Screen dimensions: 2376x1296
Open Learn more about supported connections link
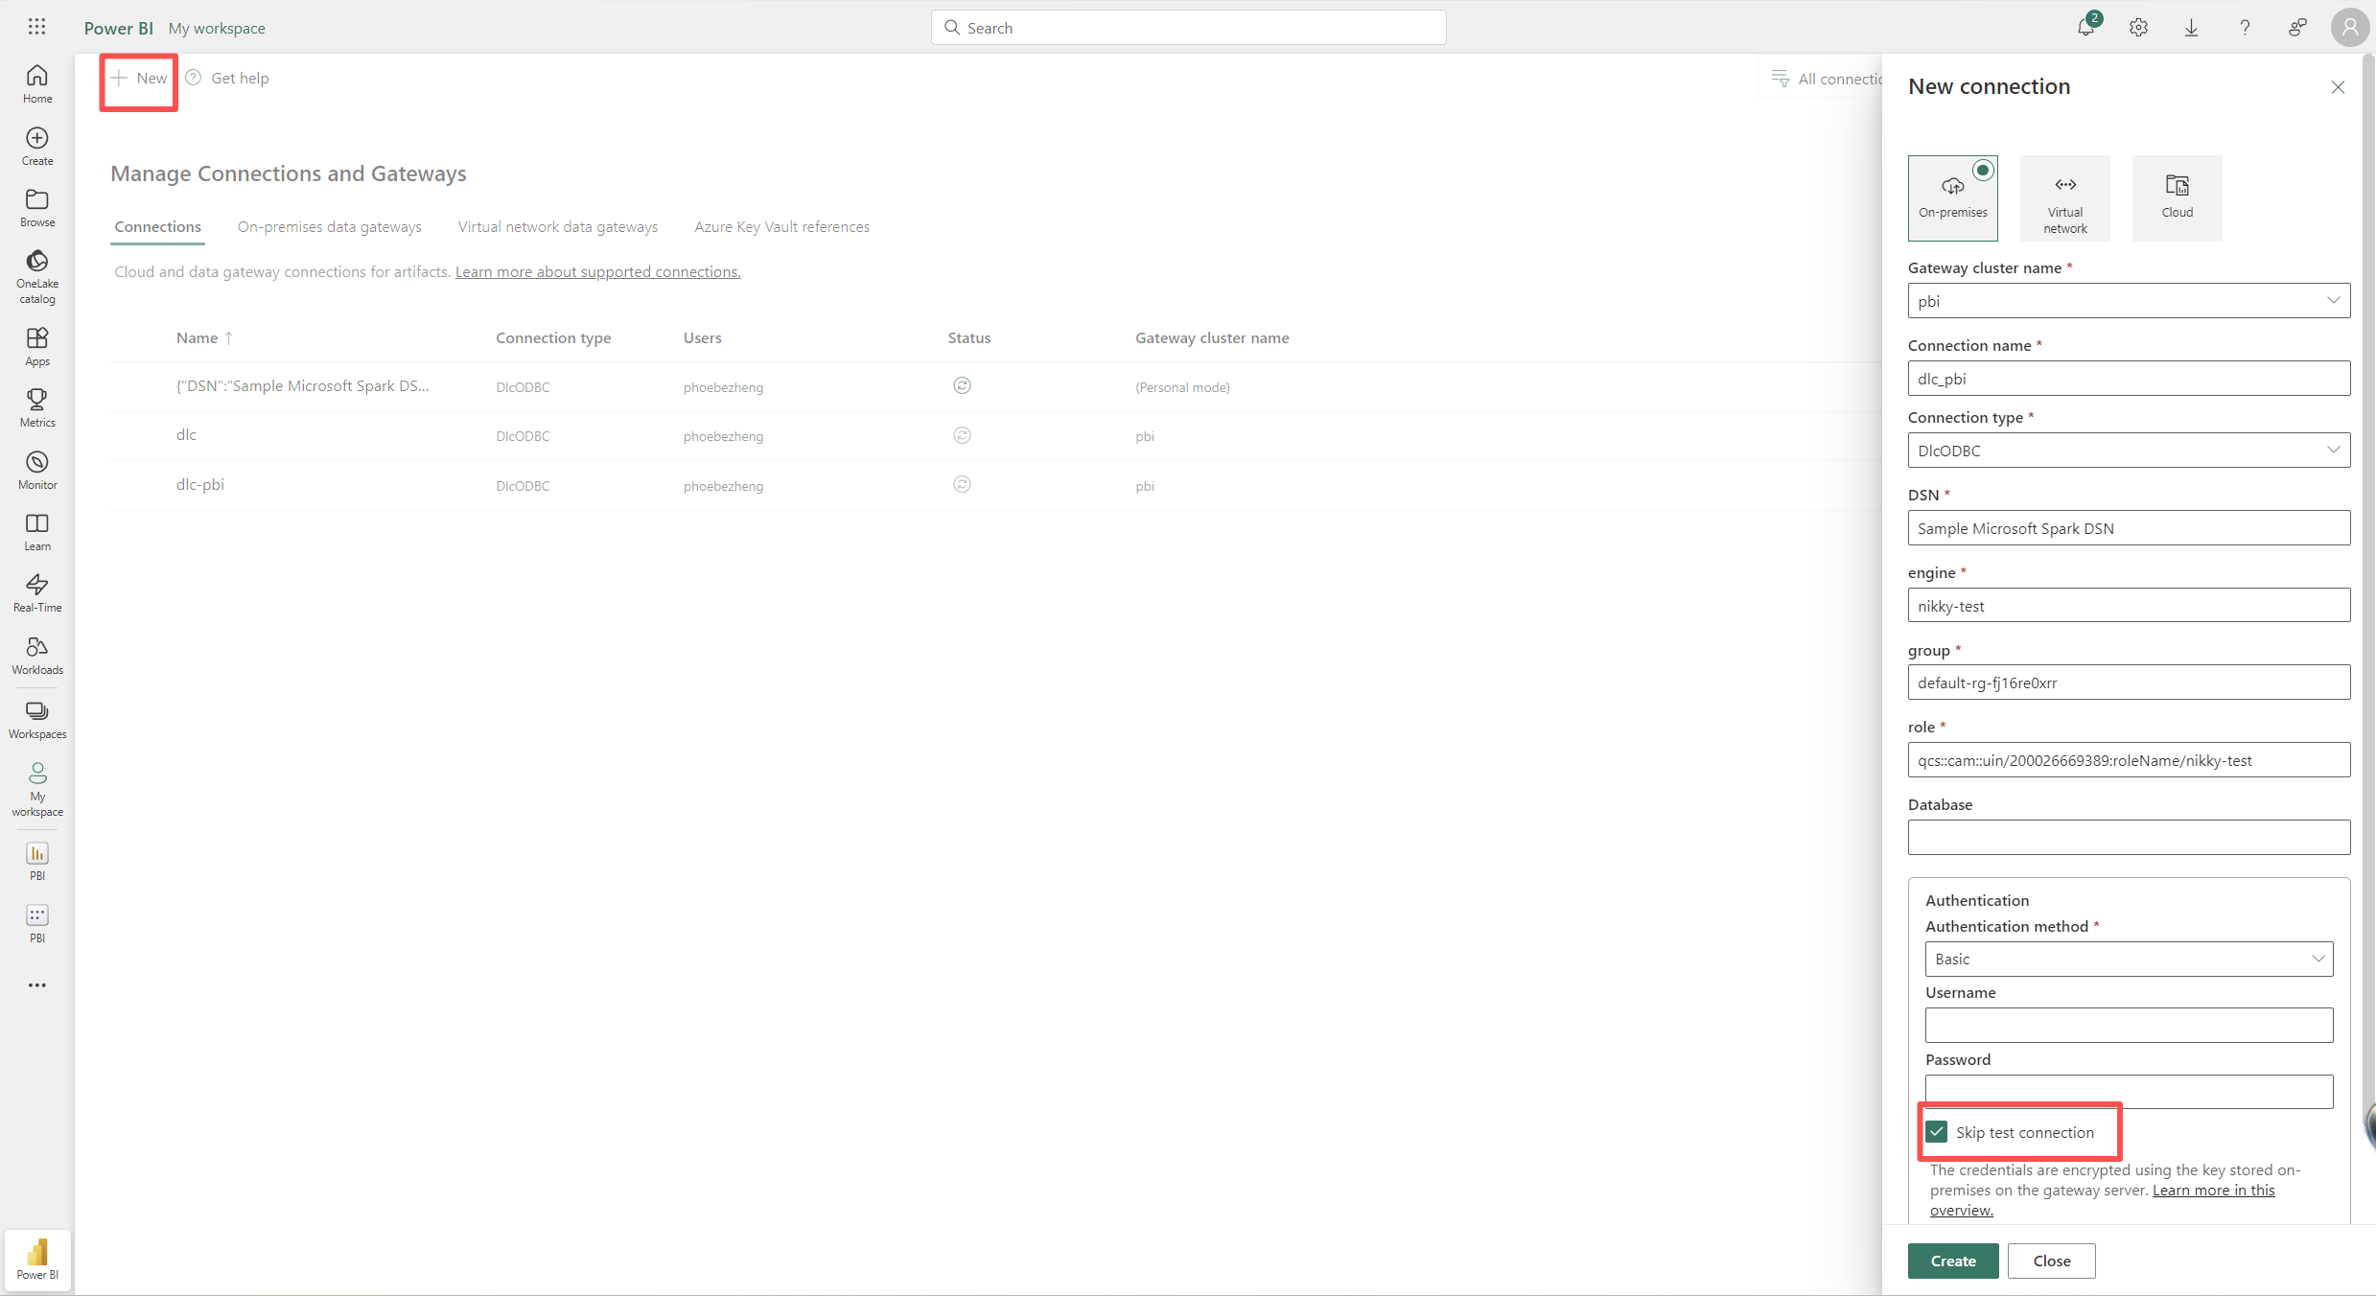pos(597,272)
